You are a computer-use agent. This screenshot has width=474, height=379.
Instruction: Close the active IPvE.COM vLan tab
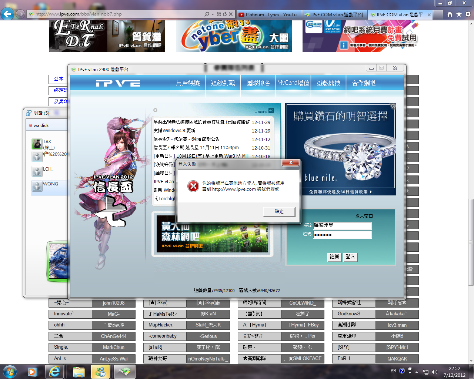click(x=429, y=14)
